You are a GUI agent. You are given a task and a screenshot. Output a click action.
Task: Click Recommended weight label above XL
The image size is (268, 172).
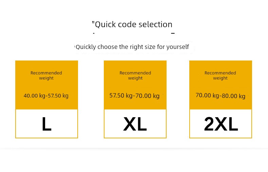[x=135, y=75]
